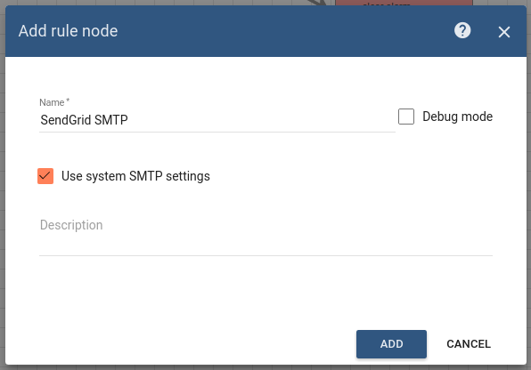Confirm with the ADD button
This screenshot has height=370, width=531.
point(391,344)
